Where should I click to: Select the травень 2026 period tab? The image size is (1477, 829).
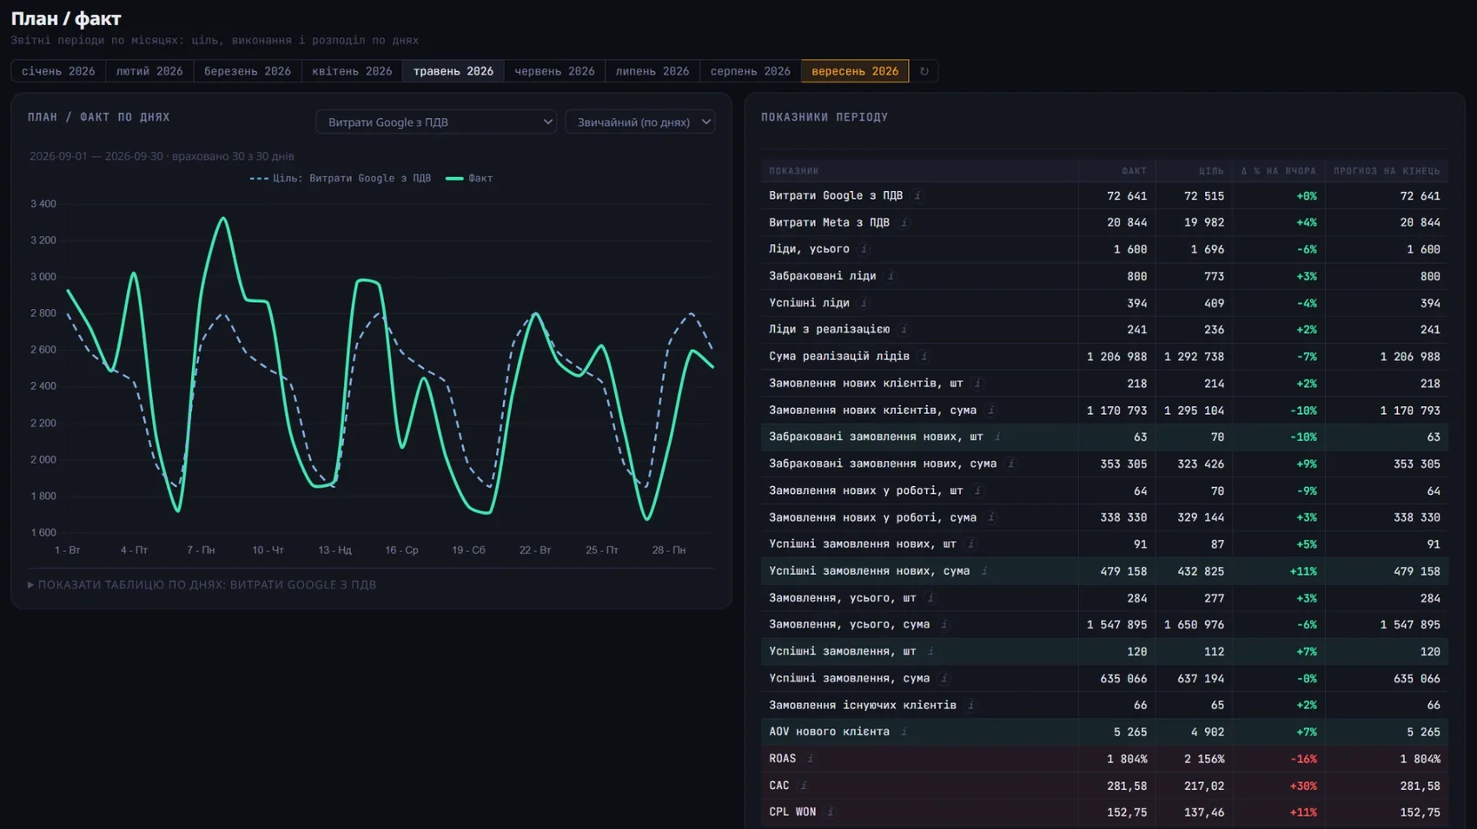coord(454,71)
